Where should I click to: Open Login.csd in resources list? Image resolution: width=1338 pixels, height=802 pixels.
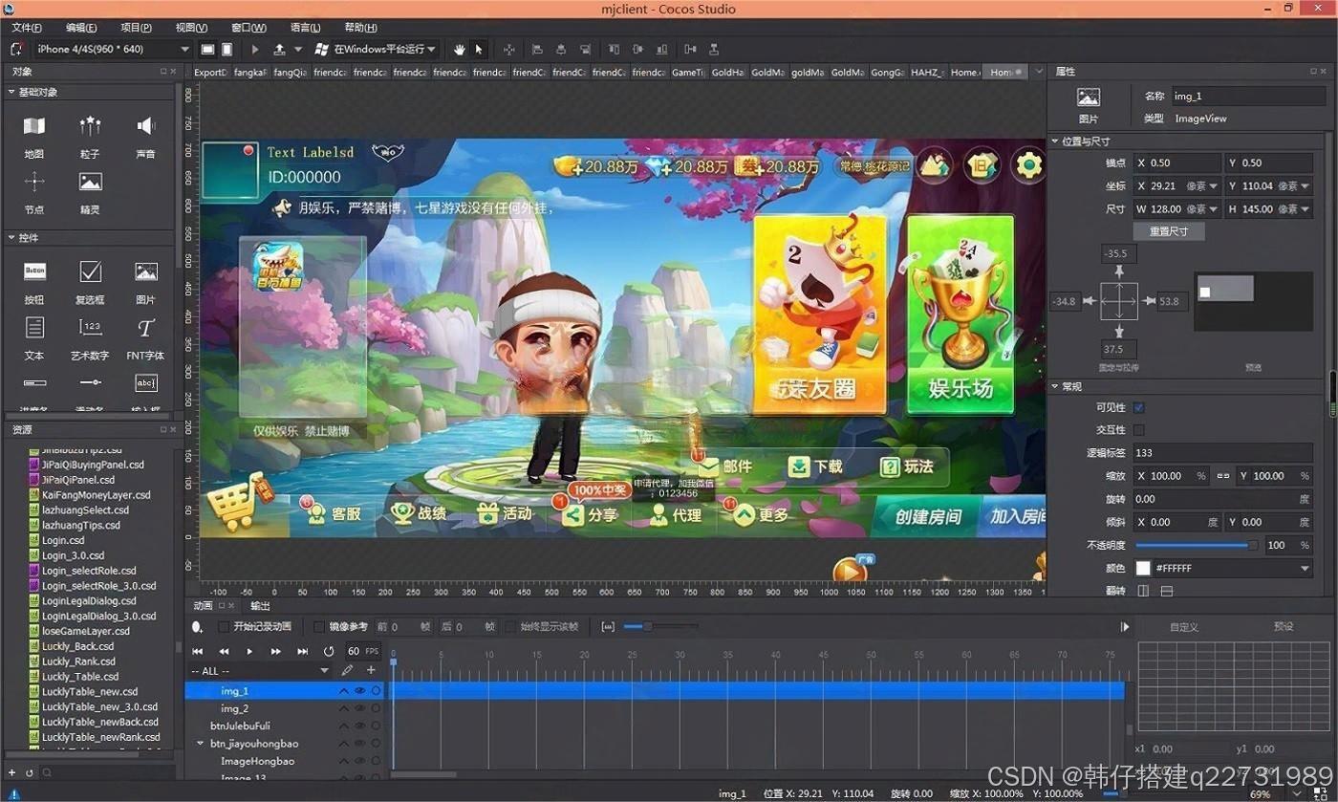[63, 540]
